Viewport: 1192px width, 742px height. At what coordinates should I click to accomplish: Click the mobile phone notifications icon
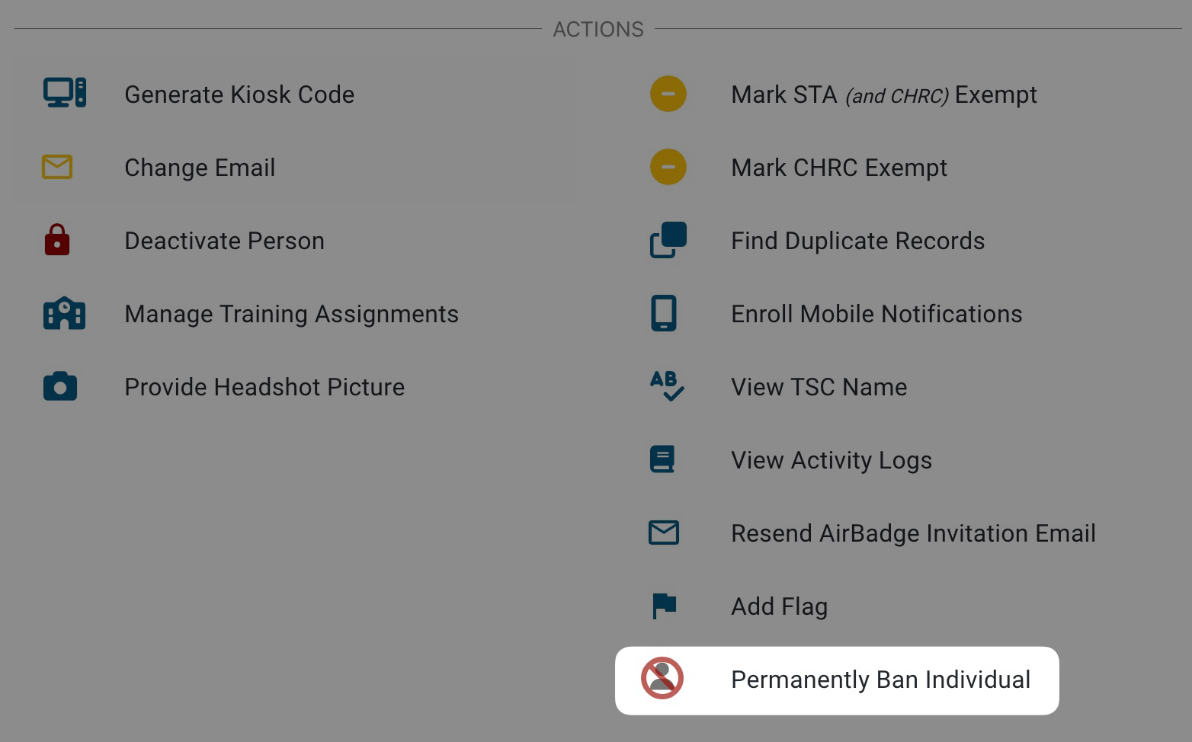click(x=663, y=313)
